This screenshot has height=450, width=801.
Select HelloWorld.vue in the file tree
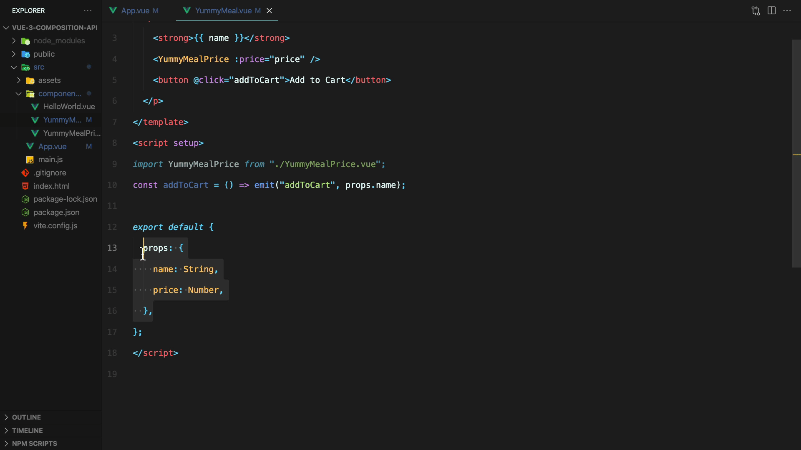pyautogui.click(x=69, y=106)
